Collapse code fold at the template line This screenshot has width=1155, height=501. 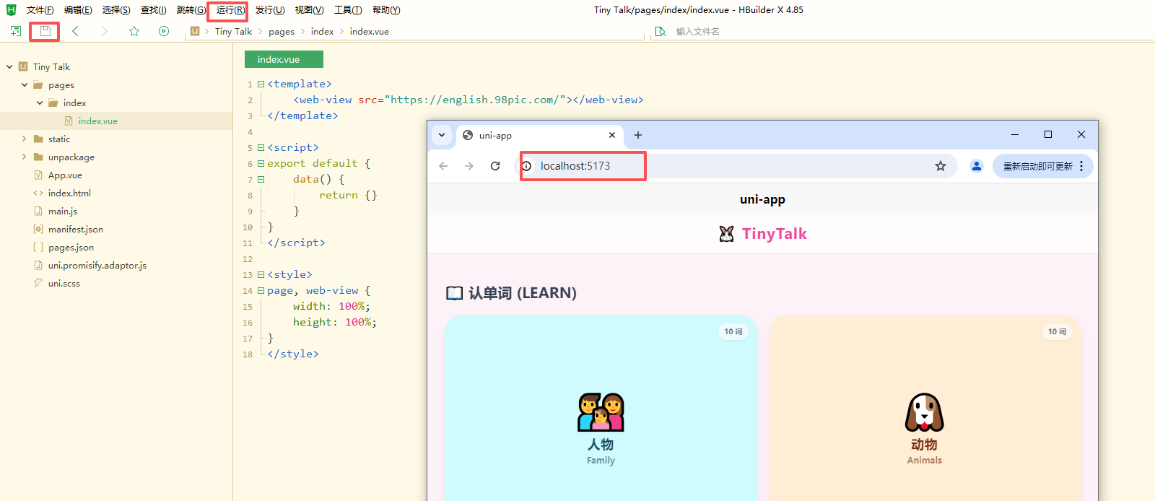pyautogui.click(x=261, y=84)
